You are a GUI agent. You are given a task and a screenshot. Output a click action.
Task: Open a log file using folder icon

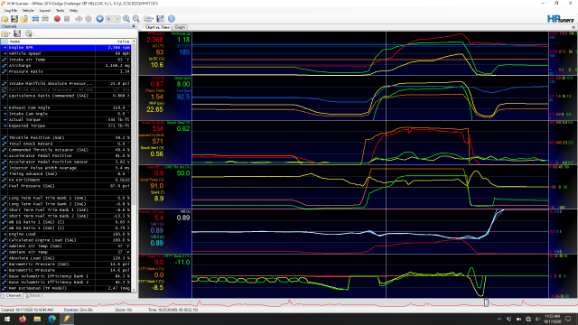(x=5, y=18)
